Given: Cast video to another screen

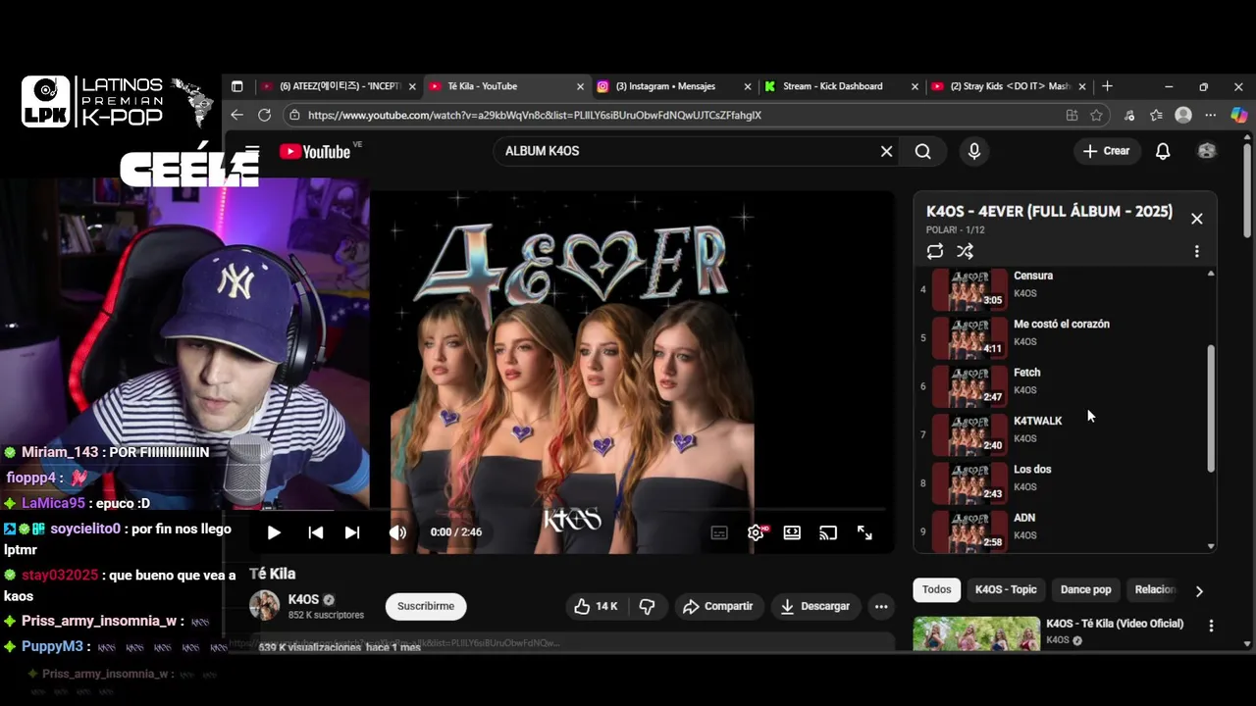Looking at the screenshot, I should tap(828, 532).
